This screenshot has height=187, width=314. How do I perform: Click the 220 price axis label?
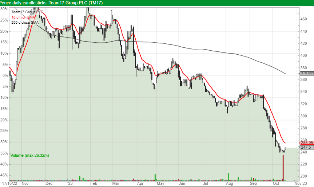click(x=303, y=164)
